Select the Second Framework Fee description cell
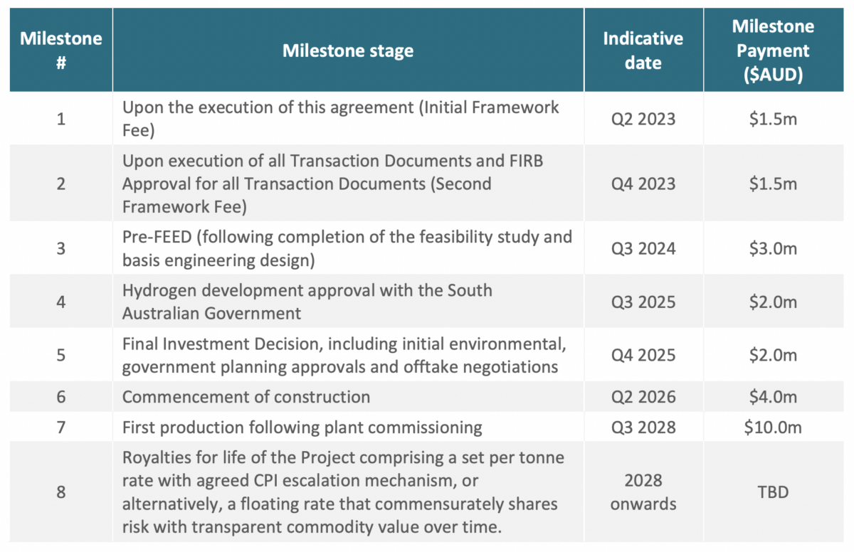854x552 pixels. [x=348, y=184]
